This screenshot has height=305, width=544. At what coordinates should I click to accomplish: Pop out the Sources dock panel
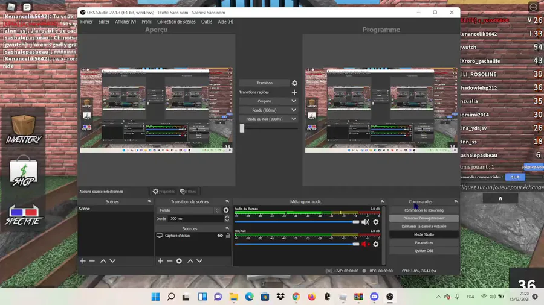227,228
